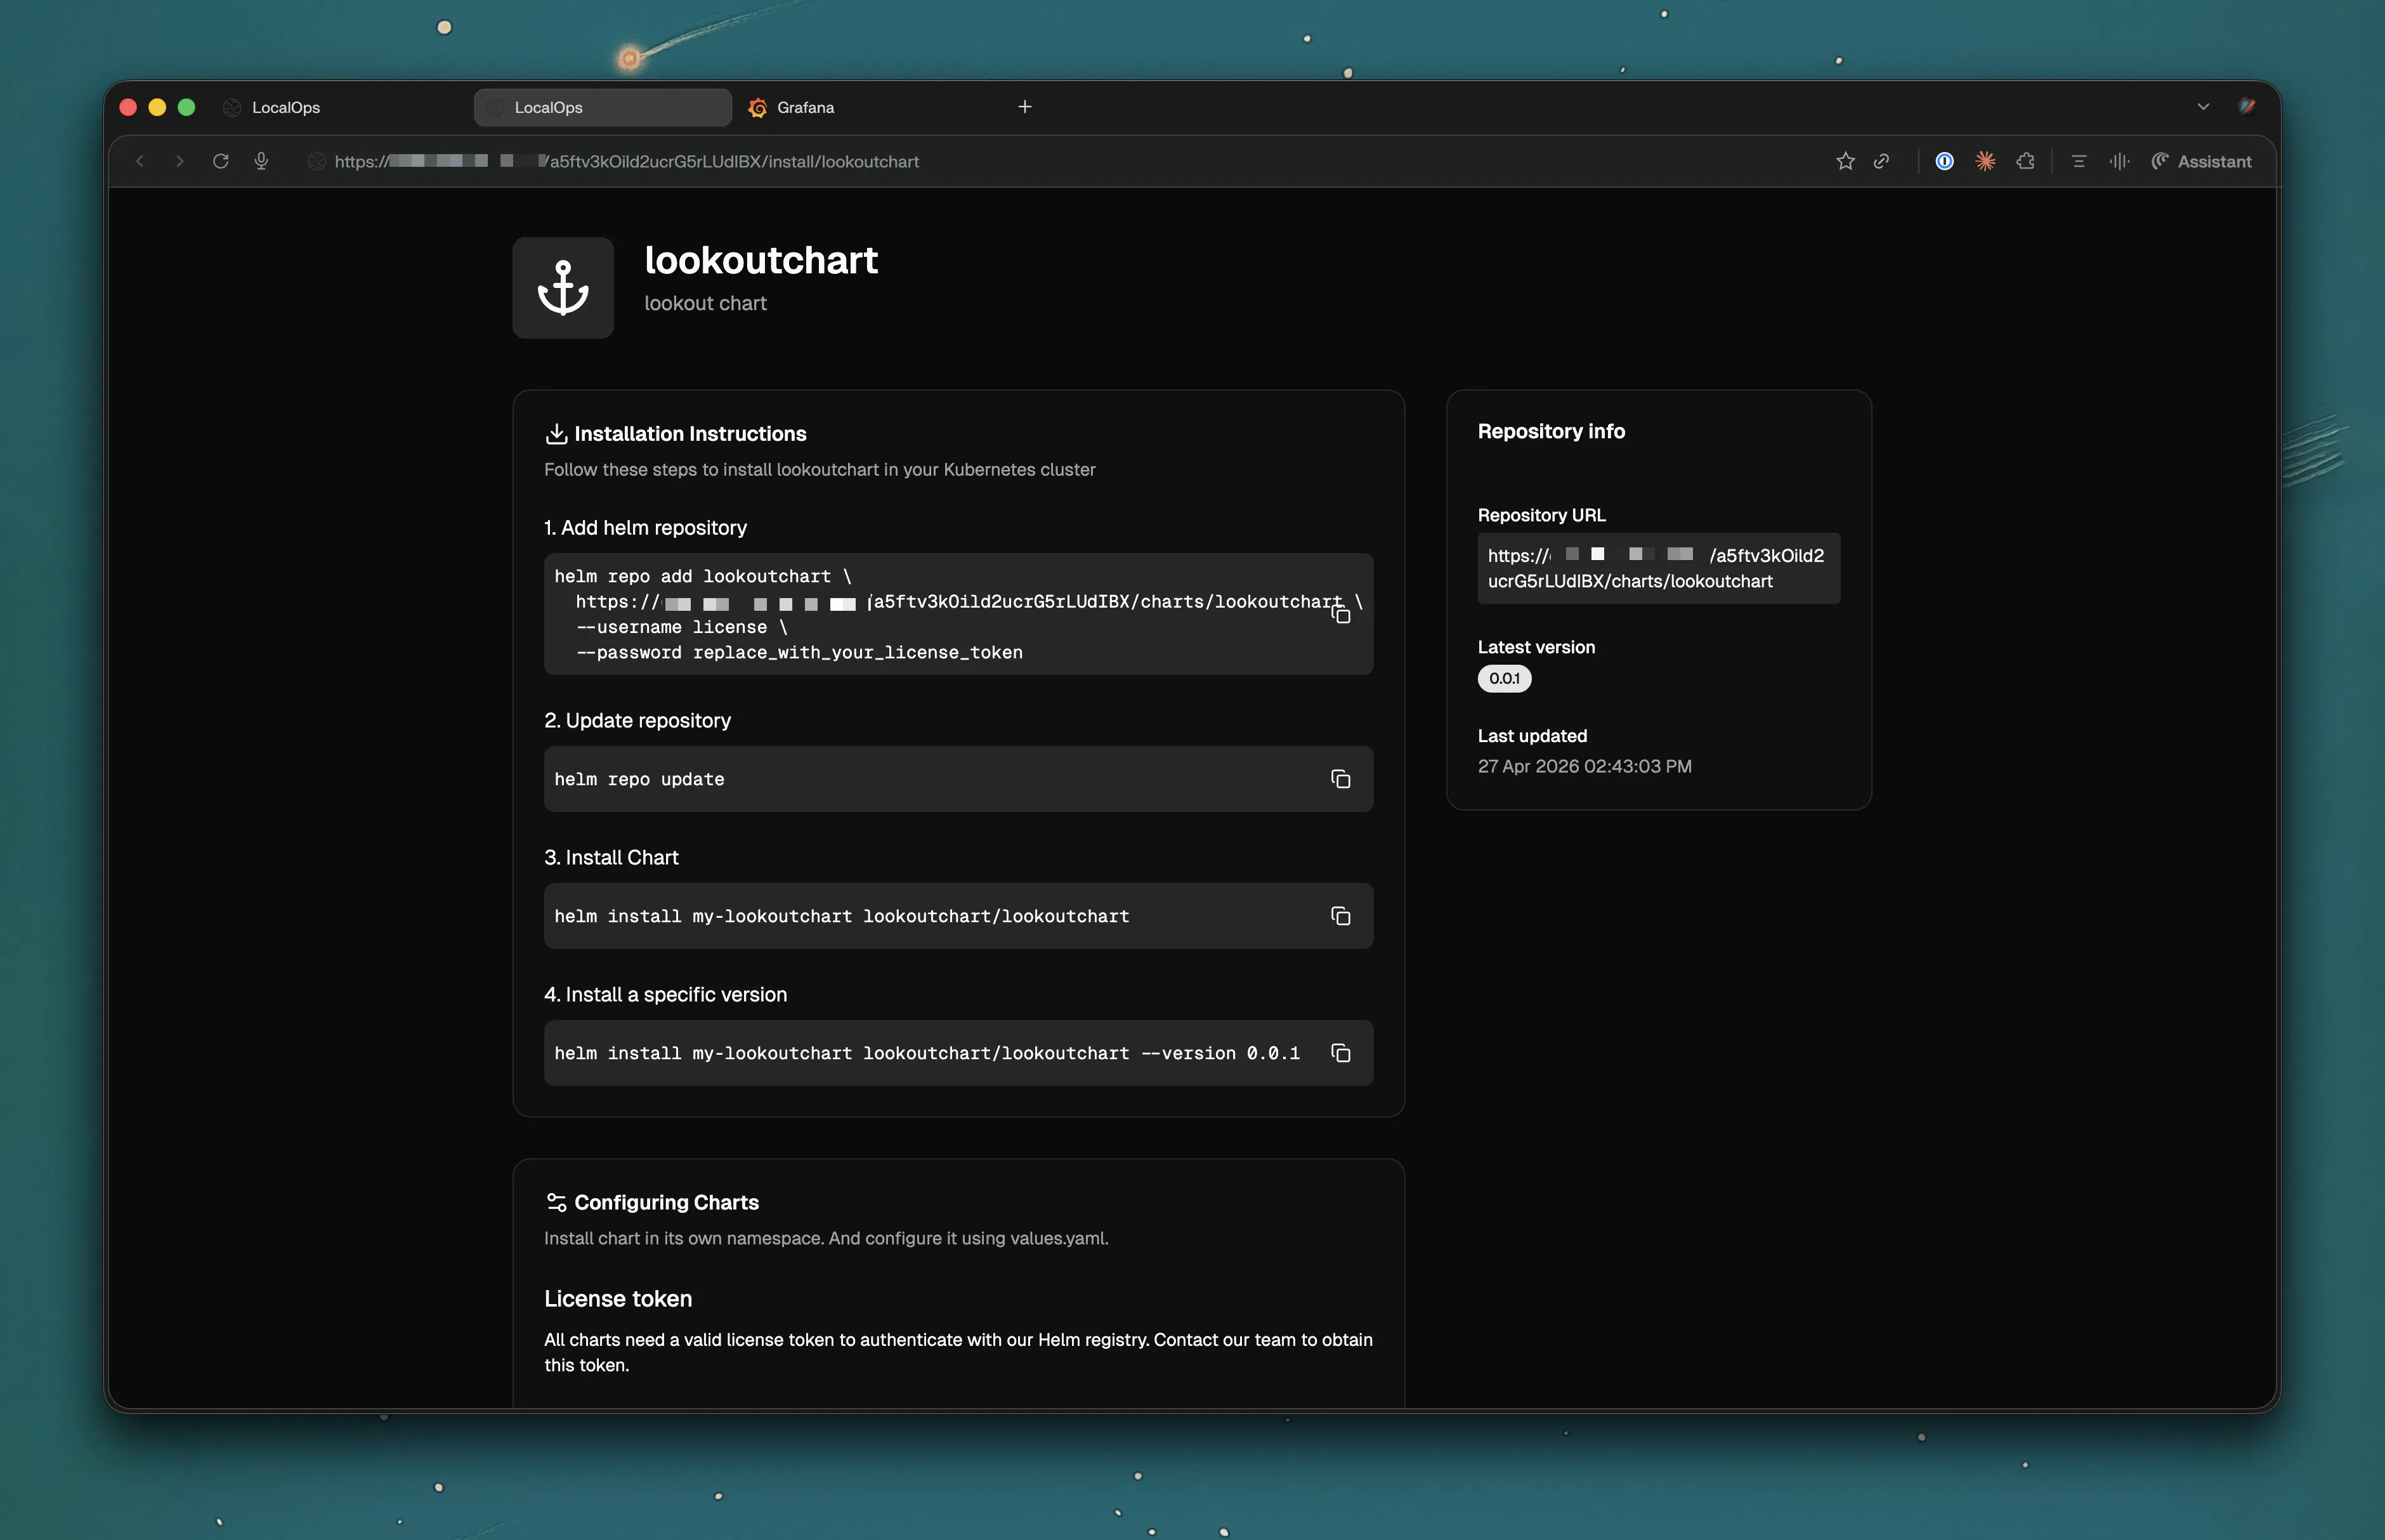
Task: Reload the current page
Action: point(221,161)
